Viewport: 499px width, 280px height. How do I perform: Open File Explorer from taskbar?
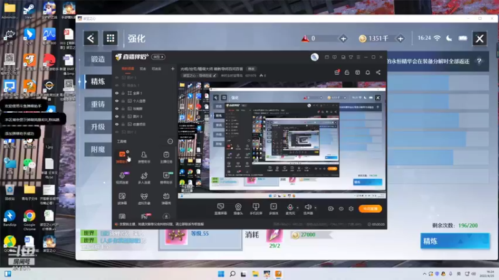[255, 274]
